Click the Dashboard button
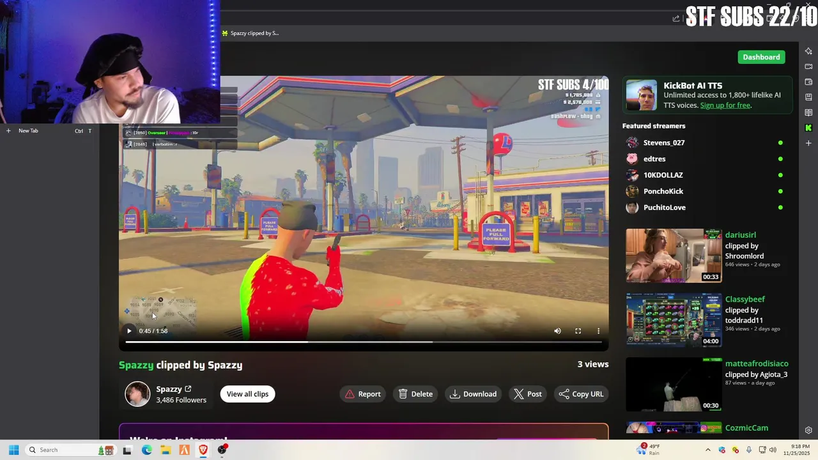The height and width of the screenshot is (460, 818). (x=761, y=57)
